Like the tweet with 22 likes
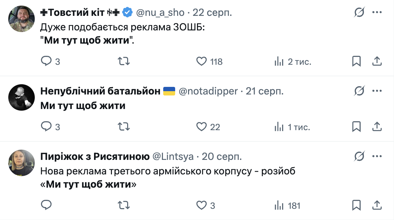Viewport: 394px width, 220px height. (x=202, y=127)
